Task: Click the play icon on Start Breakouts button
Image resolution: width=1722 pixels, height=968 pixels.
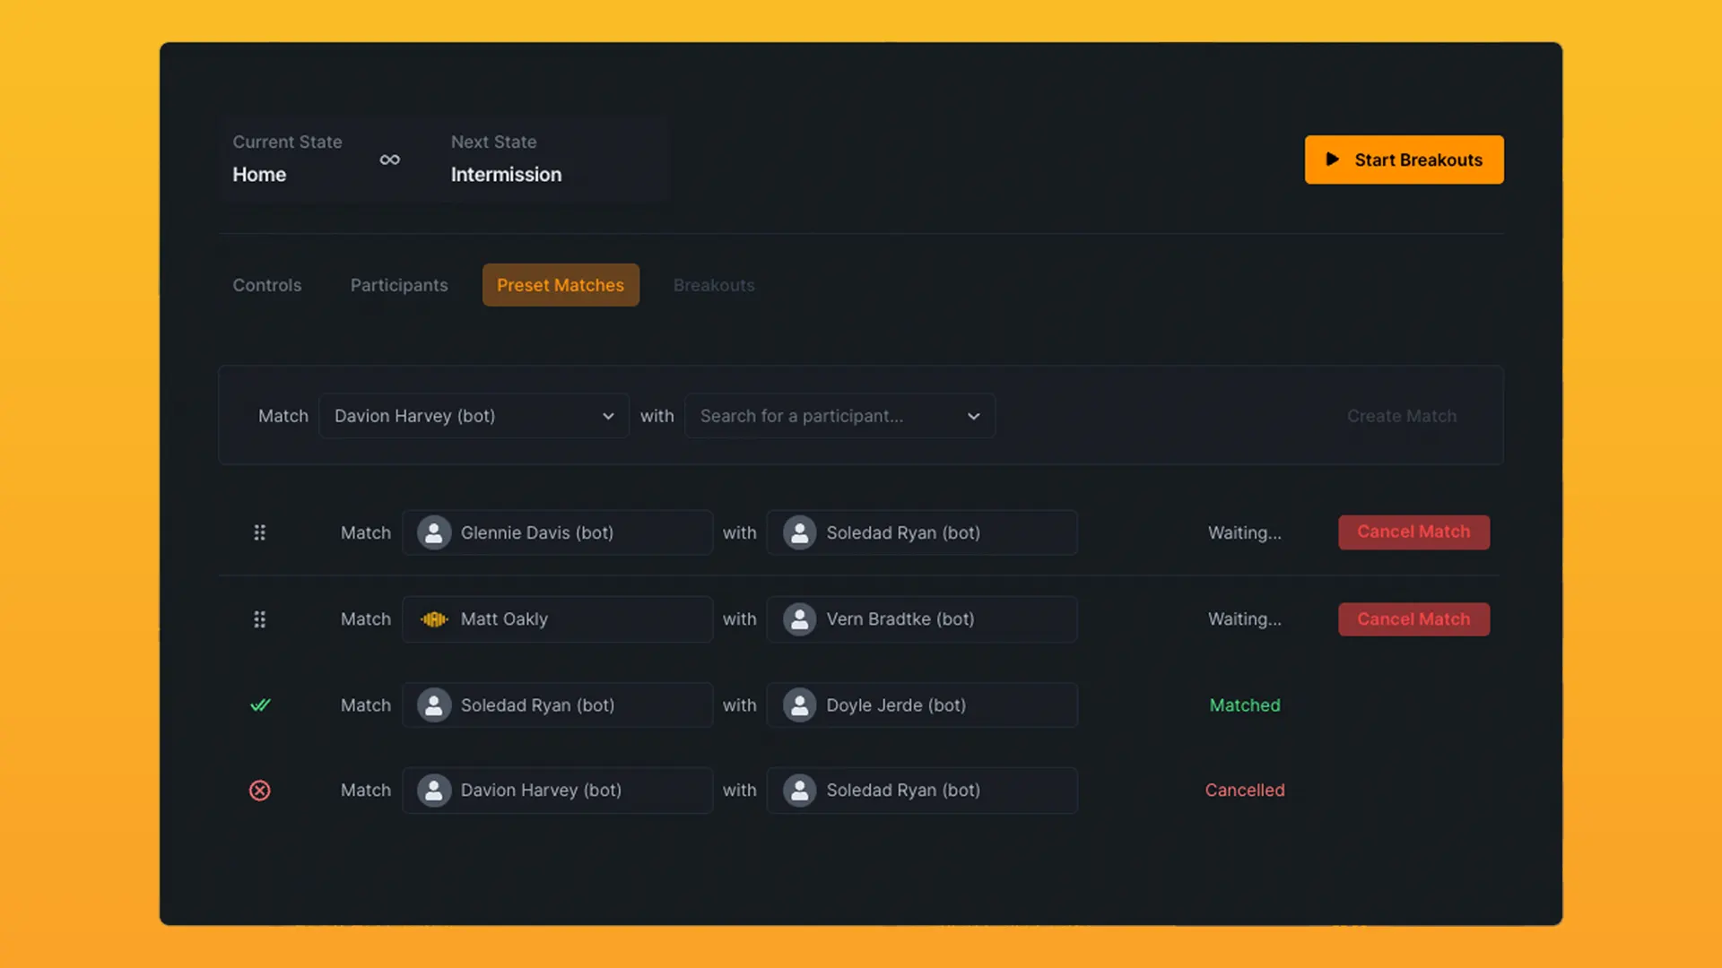Action: point(1331,159)
